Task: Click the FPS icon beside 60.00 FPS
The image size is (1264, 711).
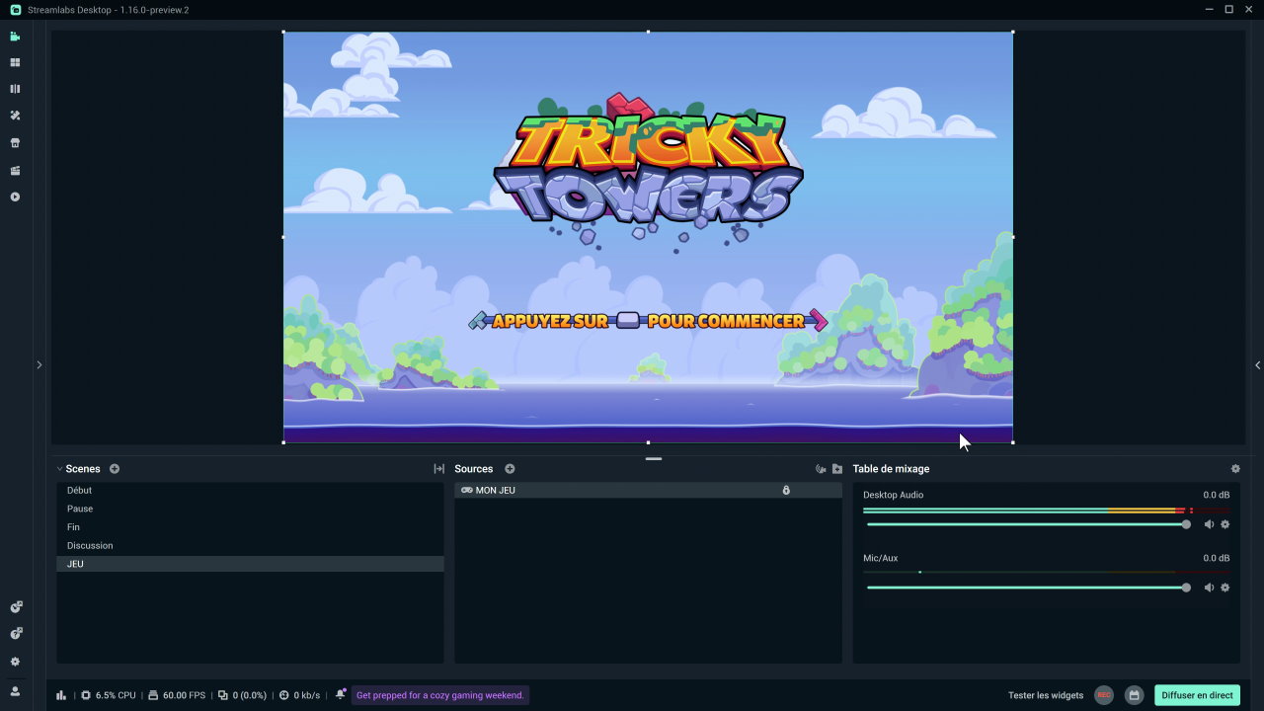Action: point(153,695)
